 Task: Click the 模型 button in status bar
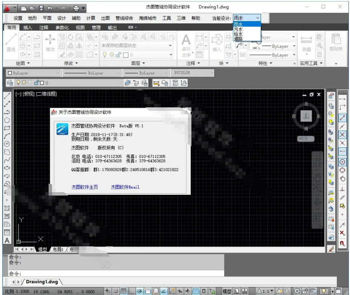(x=227, y=291)
